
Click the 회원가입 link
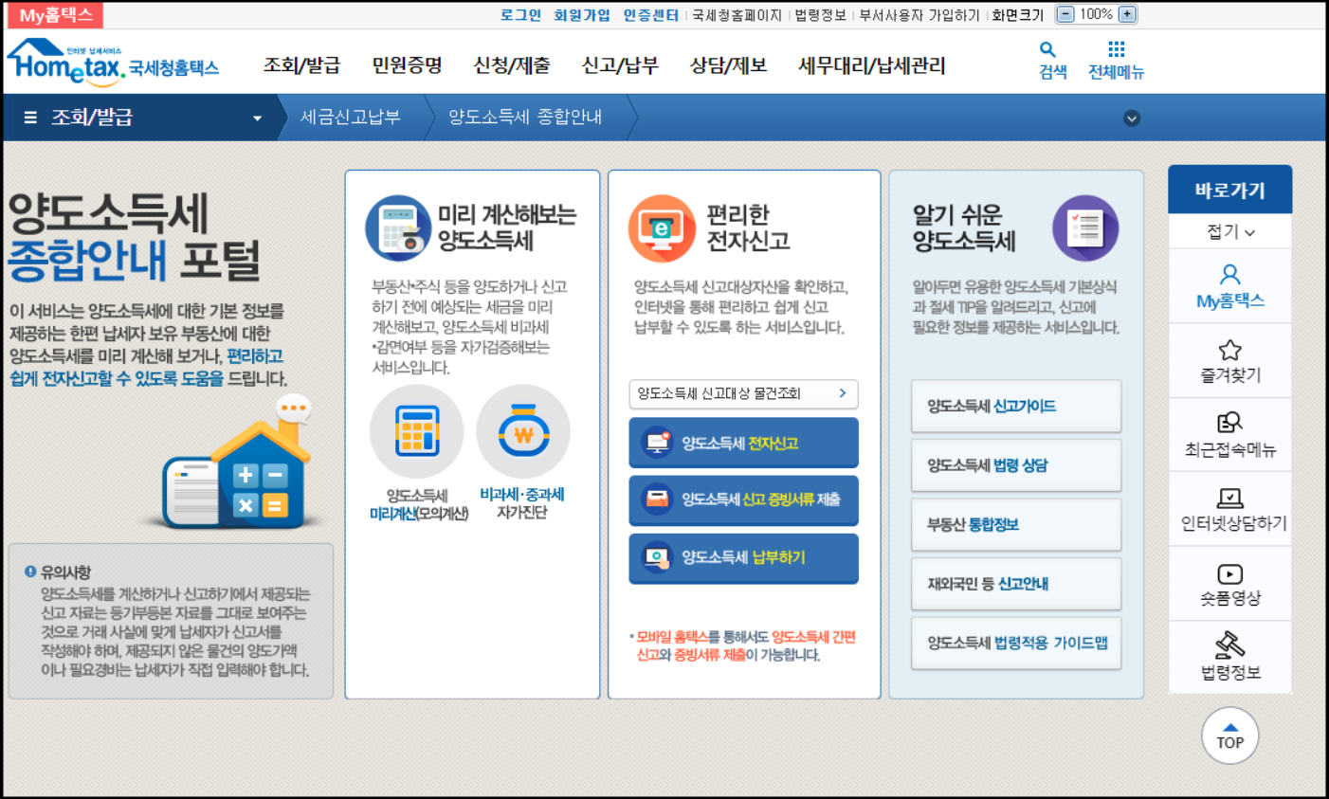pyautogui.click(x=582, y=15)
